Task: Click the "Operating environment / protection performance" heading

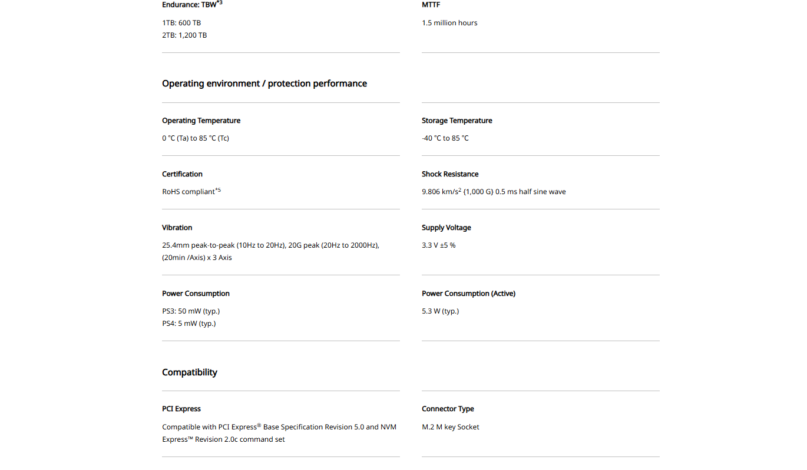Action: (x=264, y=84)
